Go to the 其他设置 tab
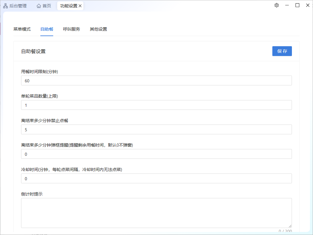 coord(98,29)
